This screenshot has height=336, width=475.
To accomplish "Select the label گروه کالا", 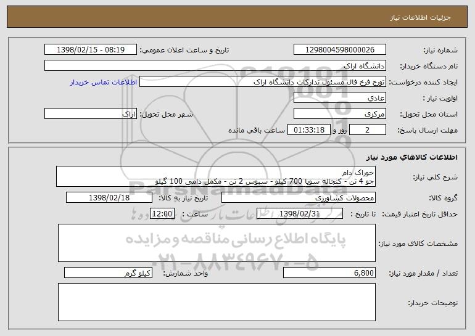I will (x=443, y=198).
